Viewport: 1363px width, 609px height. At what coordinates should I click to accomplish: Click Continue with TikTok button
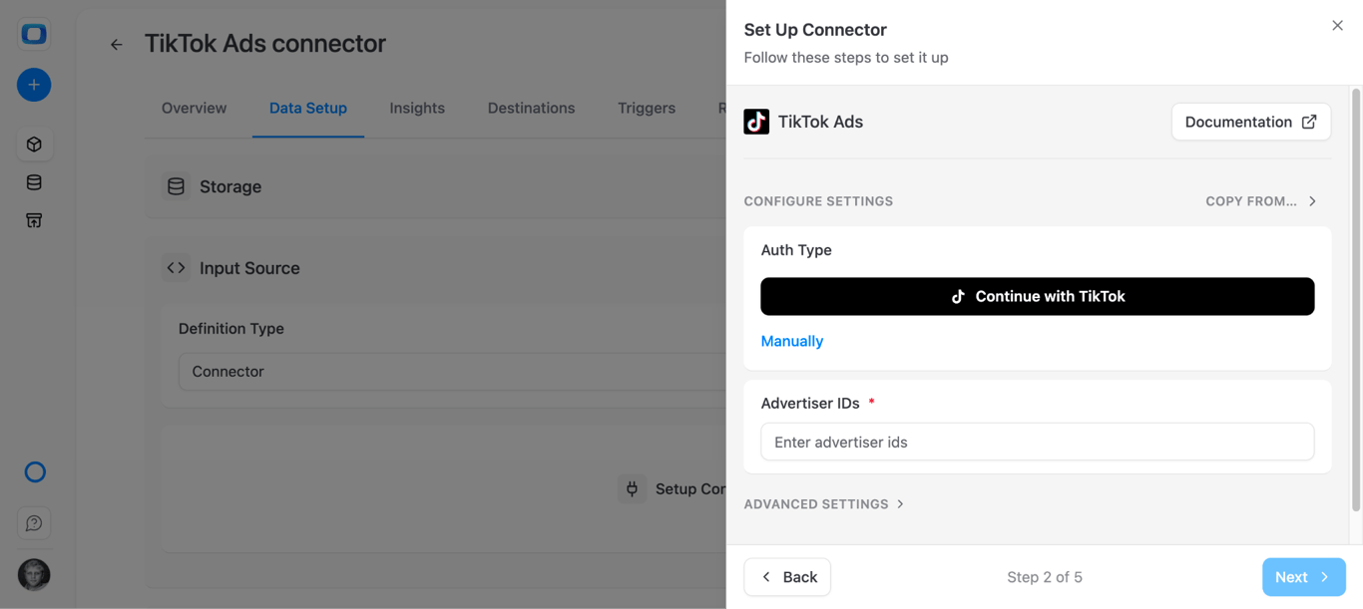(x=1038, y=296)
